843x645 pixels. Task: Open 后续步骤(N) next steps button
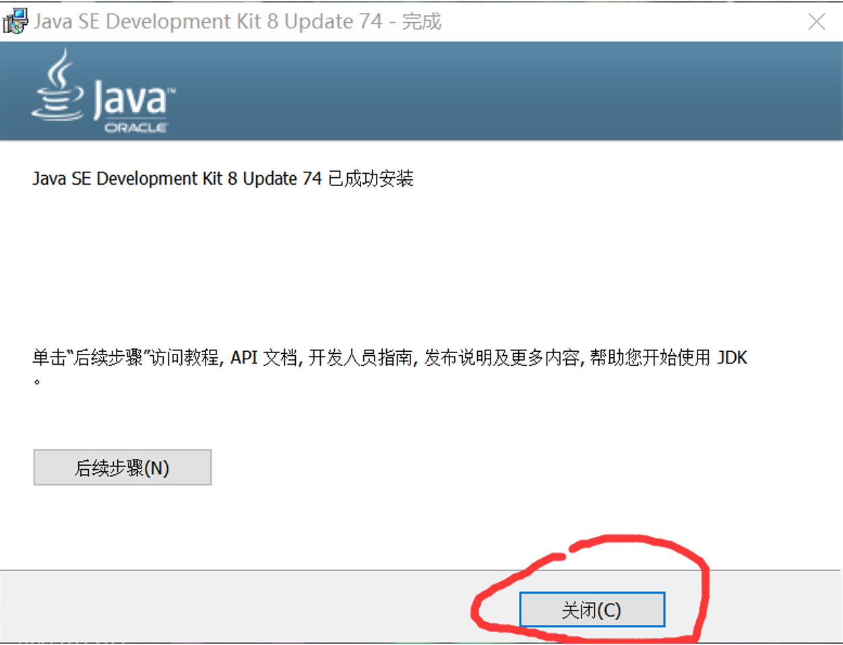pos(123,468)
